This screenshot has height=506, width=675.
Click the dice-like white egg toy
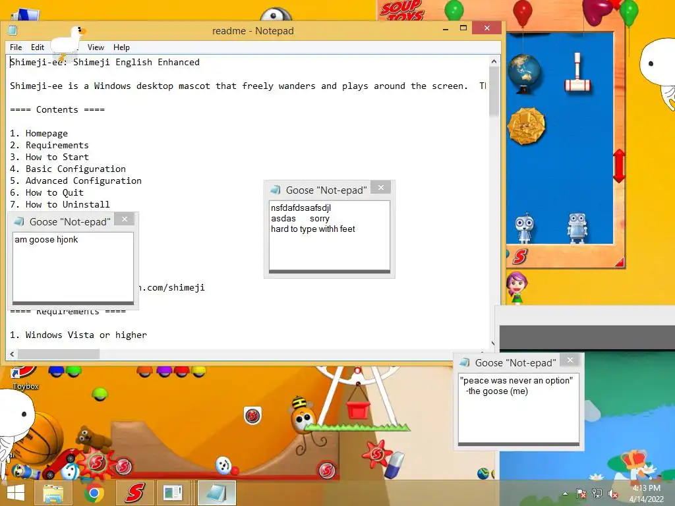click(x=223, y=465)
